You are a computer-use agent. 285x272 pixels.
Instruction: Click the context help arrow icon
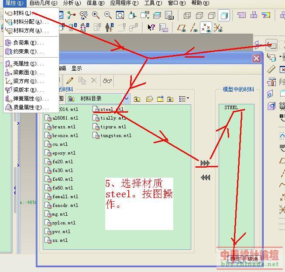(151, 28)
